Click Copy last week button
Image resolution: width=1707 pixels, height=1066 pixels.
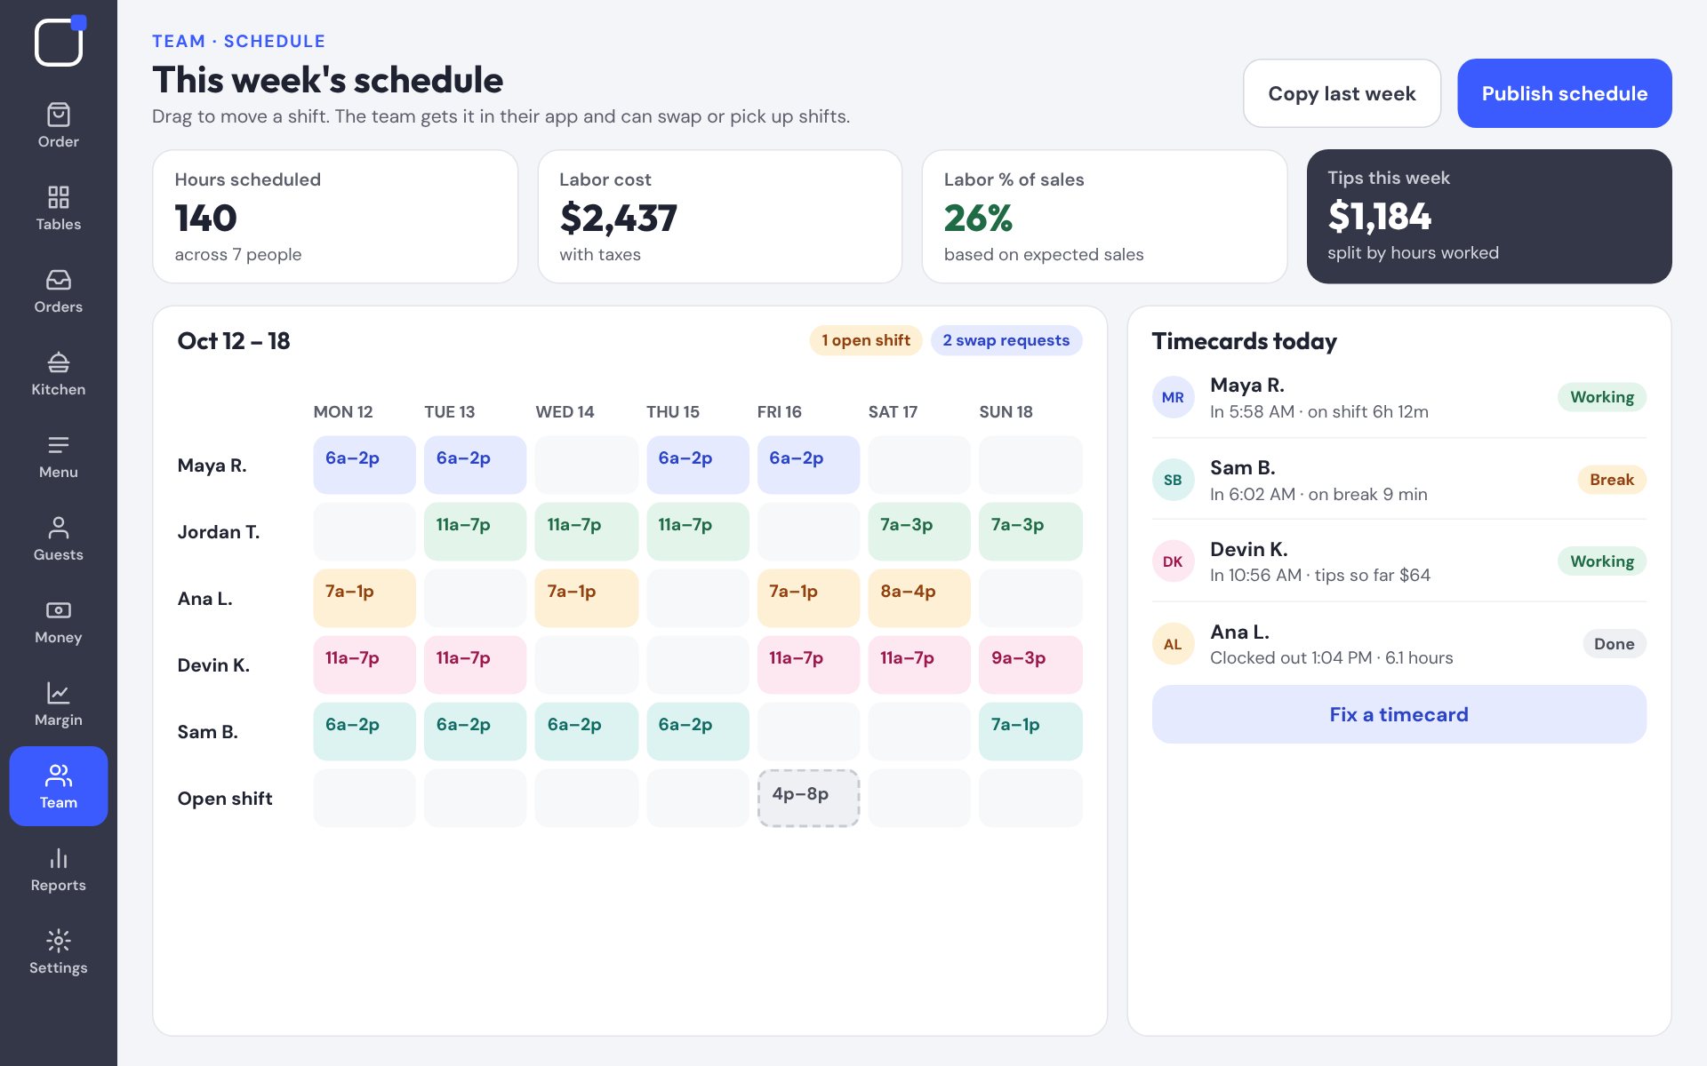pyautogui.click(x=1342, y=93)
